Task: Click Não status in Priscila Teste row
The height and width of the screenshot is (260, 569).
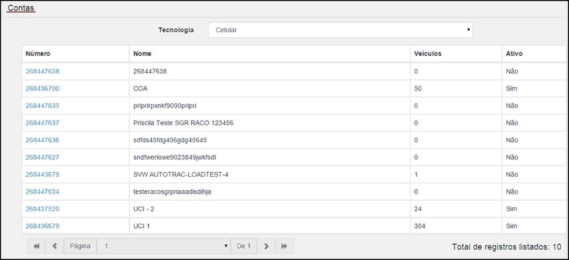Action: (x=512, y=123)
